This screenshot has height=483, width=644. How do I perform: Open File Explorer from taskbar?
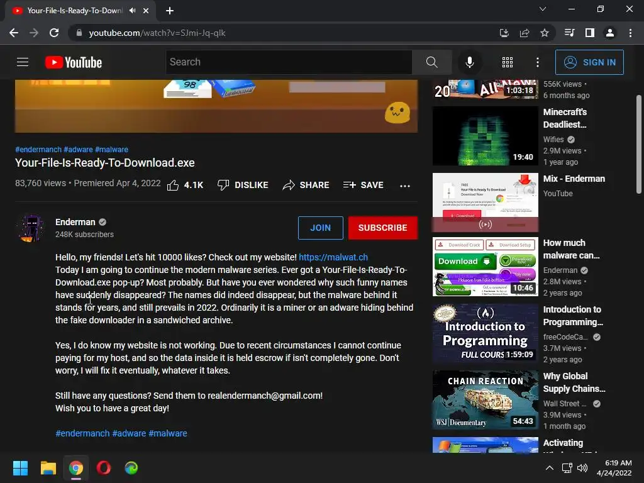pos(48,468)
